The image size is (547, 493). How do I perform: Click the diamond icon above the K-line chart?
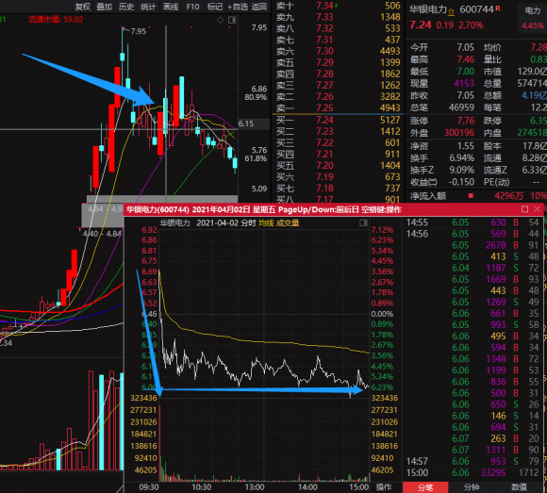pyautogui.click(x=220, y=20)
